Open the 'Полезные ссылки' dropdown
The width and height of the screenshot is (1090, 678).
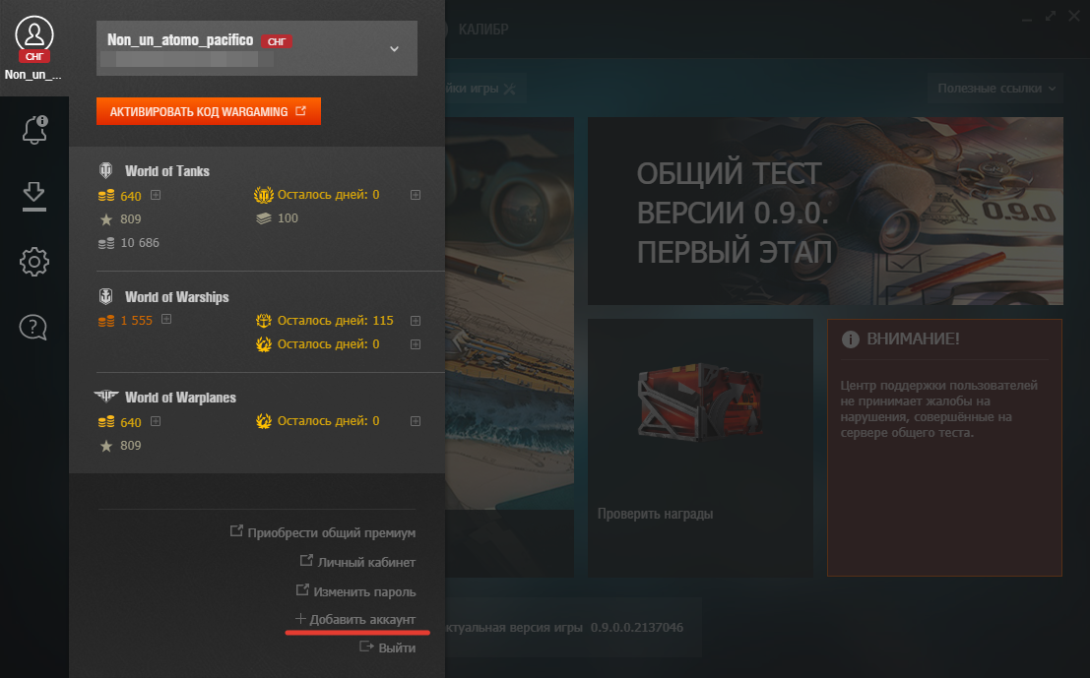click(995, 89)
